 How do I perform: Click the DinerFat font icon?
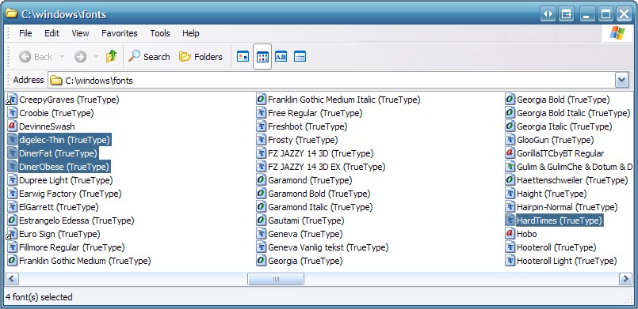pos(12,153)
